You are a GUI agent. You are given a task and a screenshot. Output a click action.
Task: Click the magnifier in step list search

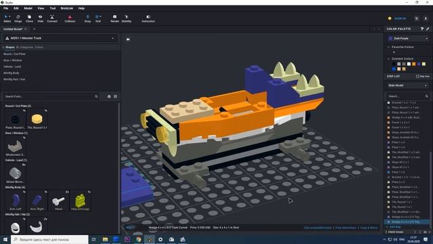pyautogui.click(x=427, y=96)
